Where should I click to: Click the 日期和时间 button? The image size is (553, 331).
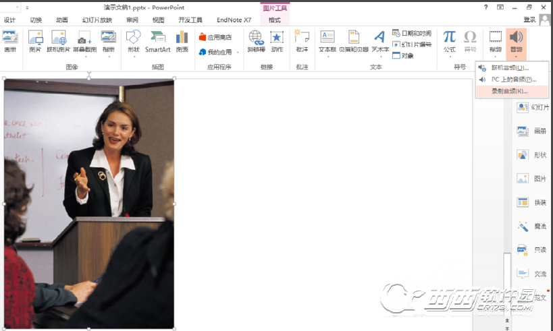click(x=412, y=33)
